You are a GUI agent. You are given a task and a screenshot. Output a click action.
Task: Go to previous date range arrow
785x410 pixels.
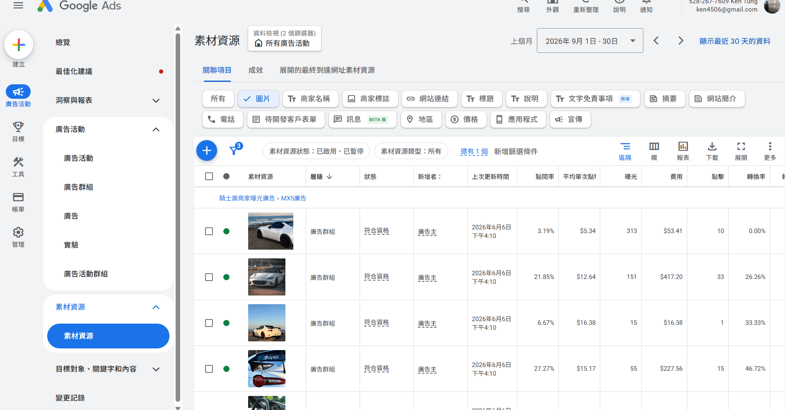pyautogui.click(x=656, y=41)
